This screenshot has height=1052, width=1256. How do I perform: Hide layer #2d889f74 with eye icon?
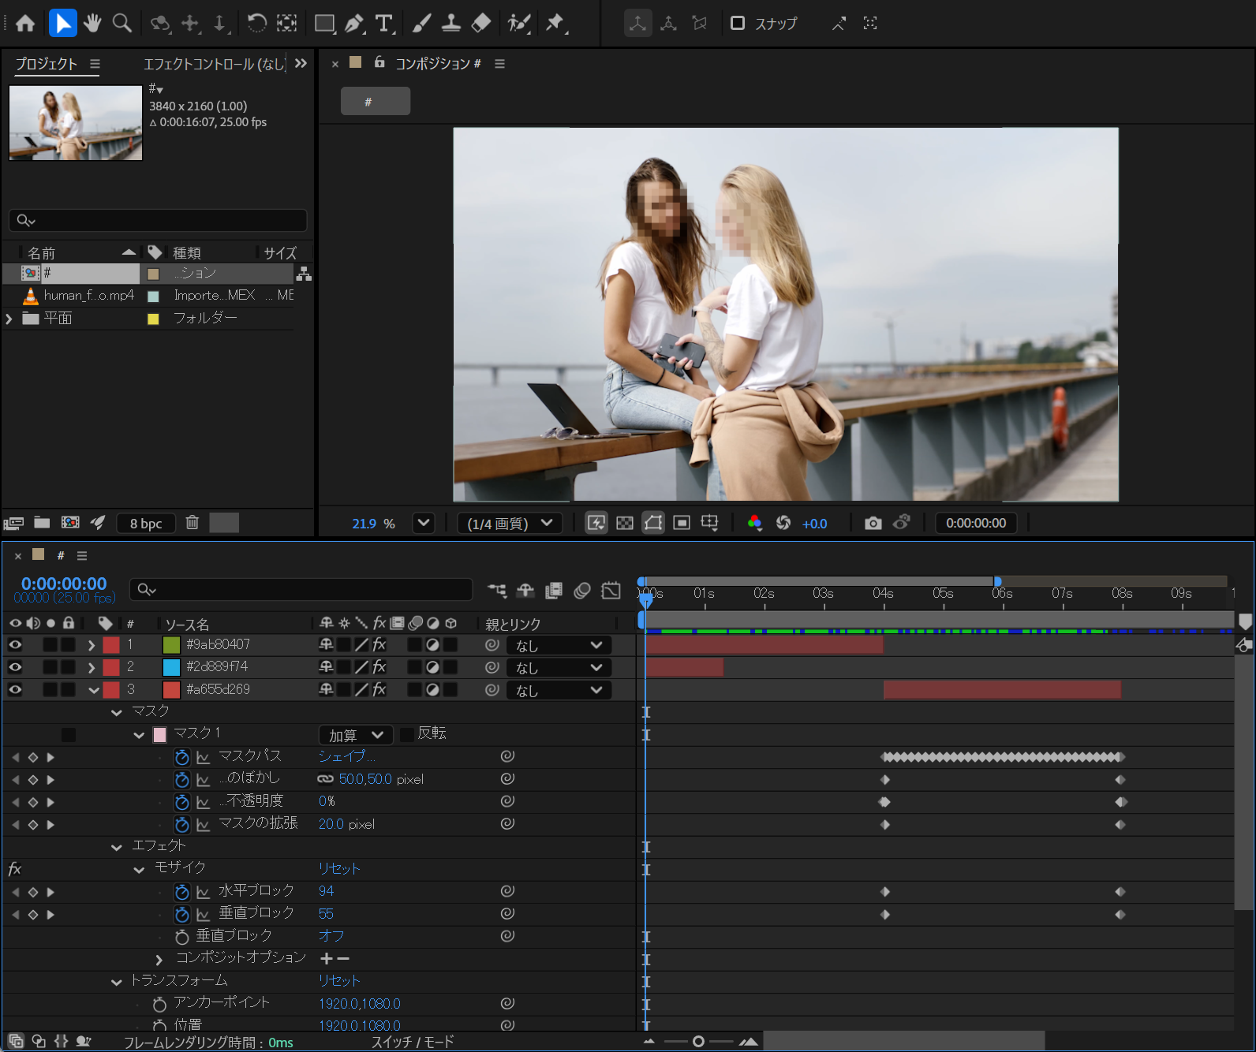[15, 667]
